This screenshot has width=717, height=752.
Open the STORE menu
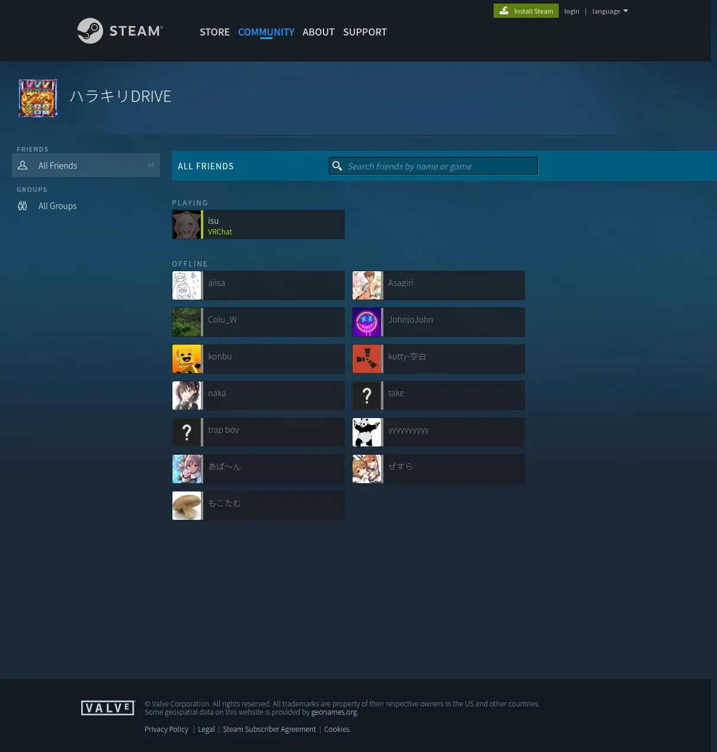coord(215,32)
